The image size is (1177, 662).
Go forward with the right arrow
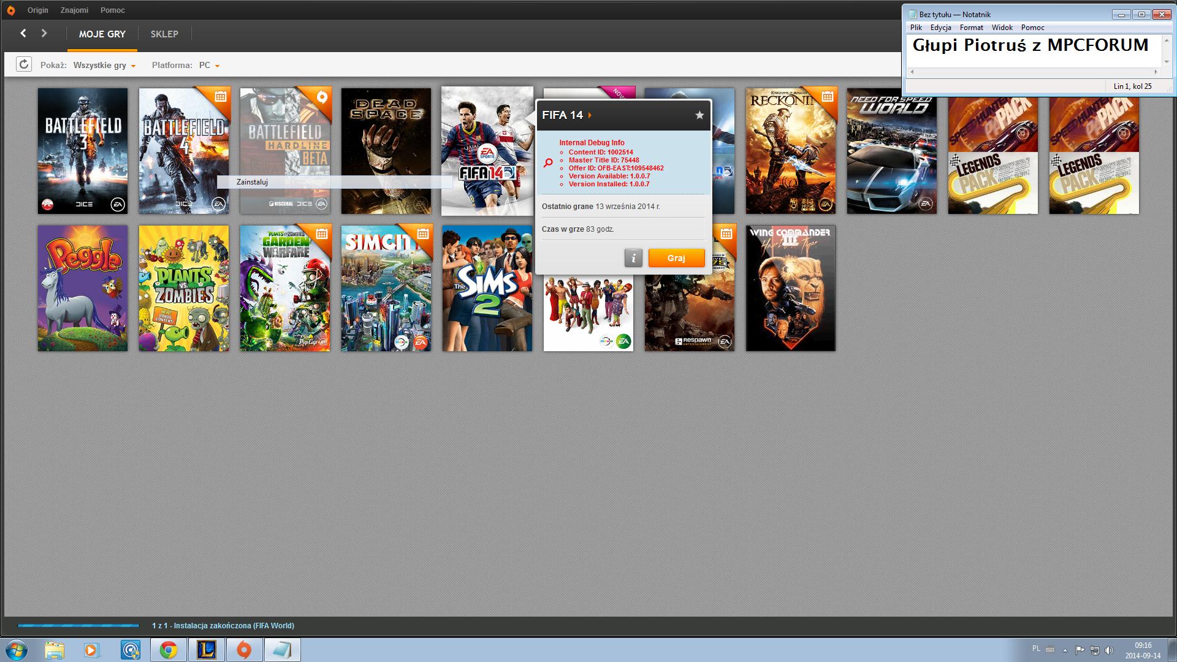pos(44,34)
